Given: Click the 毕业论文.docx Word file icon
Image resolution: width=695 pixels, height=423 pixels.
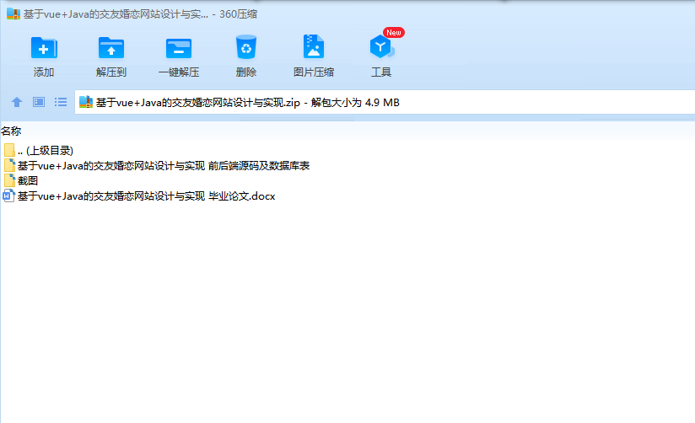Looking at the screenshot, I should (8, 195).
